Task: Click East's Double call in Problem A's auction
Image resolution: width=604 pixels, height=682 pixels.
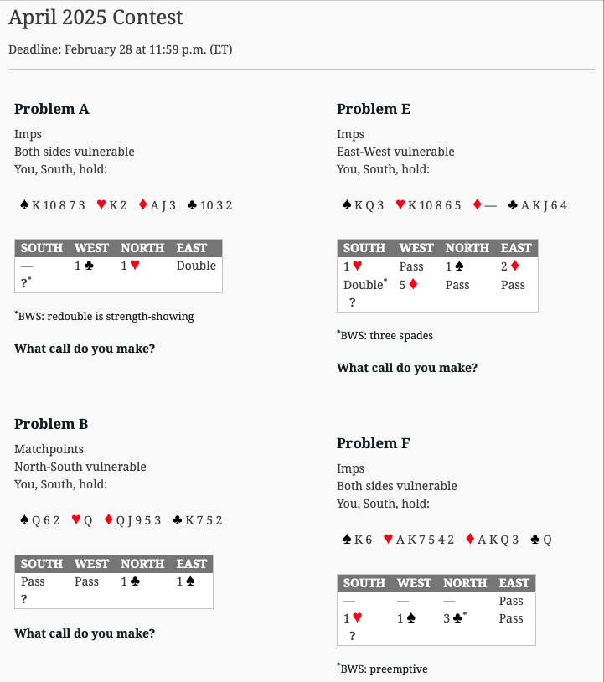Action: pos(196,266)
